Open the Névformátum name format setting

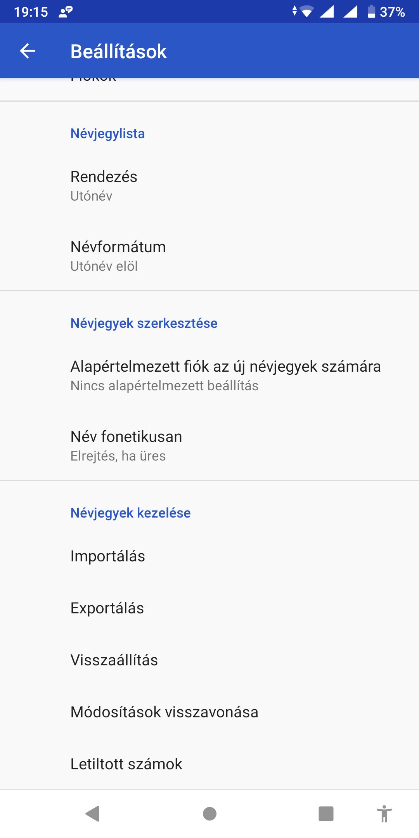pyautogui.click(x=209, y=256)
